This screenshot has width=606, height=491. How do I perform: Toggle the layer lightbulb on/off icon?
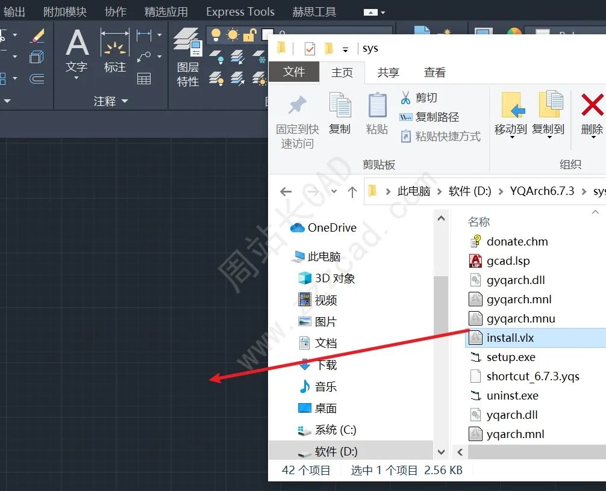tap(216, 36)
